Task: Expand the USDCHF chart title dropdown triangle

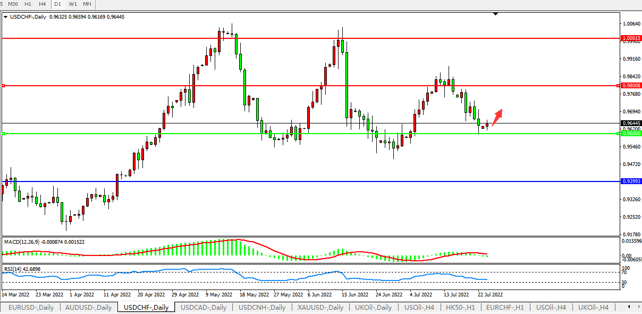Action: pos(6,17)
